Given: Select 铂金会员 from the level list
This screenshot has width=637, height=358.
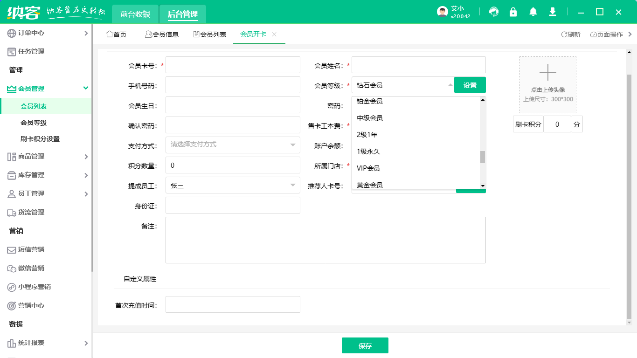Looking at the screenshot, I should coord(370,101).
